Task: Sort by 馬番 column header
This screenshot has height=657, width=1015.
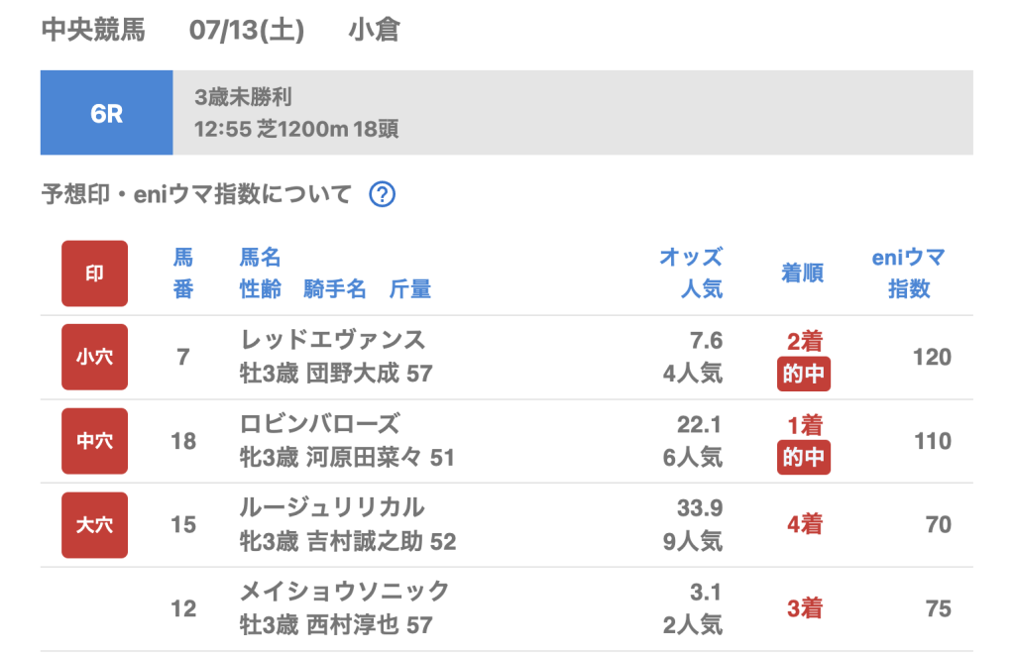Action: 183,274
